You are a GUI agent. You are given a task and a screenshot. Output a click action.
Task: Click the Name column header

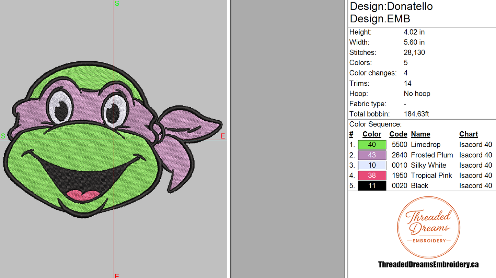click(420, 134)
